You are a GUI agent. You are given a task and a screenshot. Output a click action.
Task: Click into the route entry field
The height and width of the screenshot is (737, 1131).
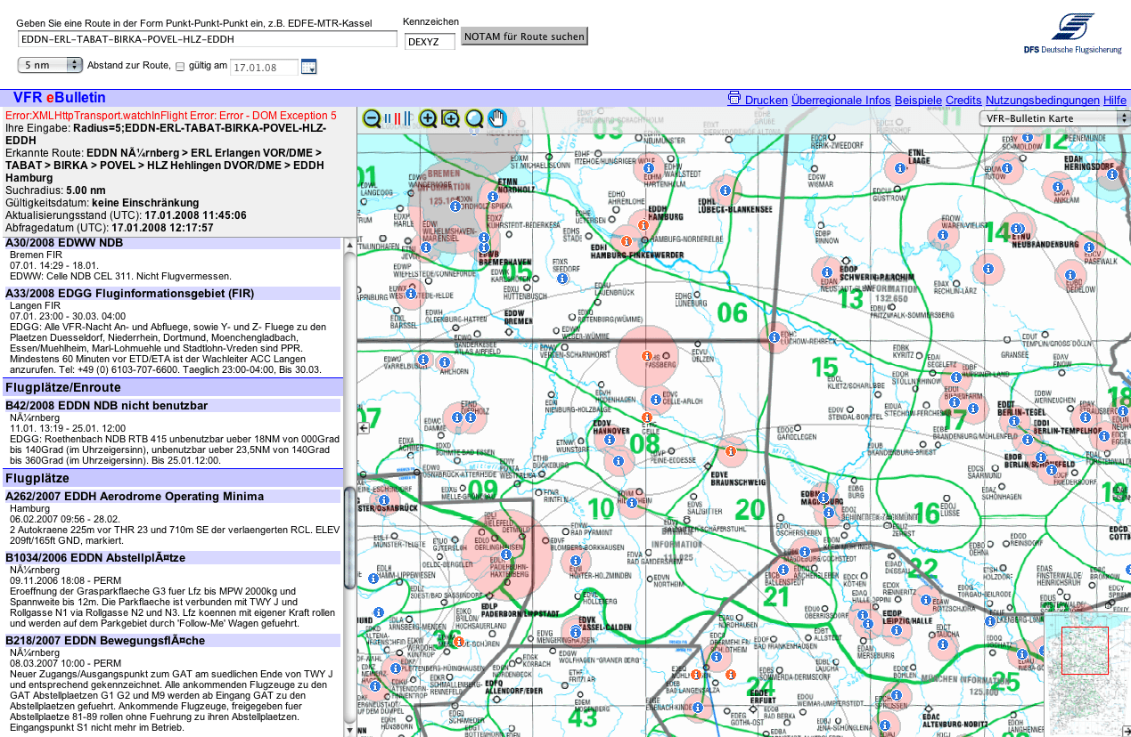(207, 39)
